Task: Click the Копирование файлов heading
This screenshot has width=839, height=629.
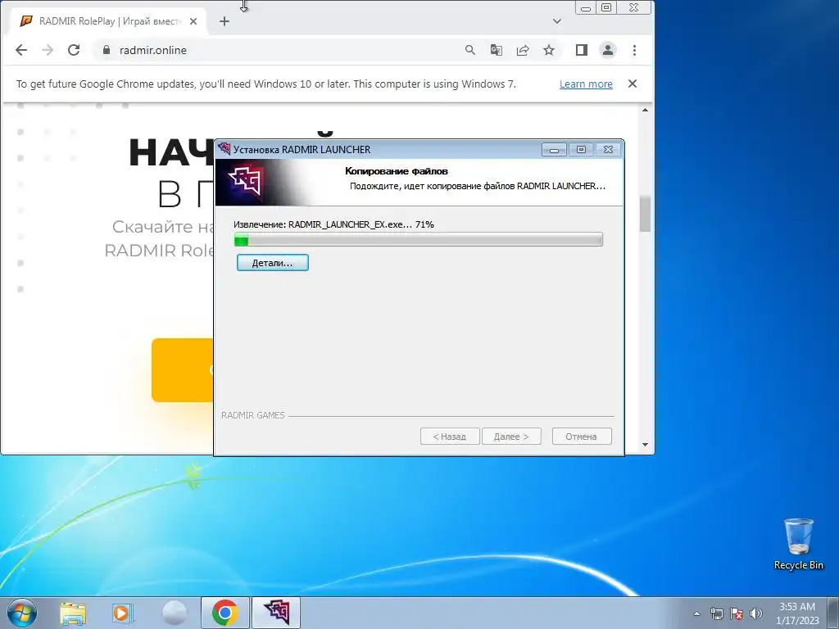Action: click(x=397, y=171)
